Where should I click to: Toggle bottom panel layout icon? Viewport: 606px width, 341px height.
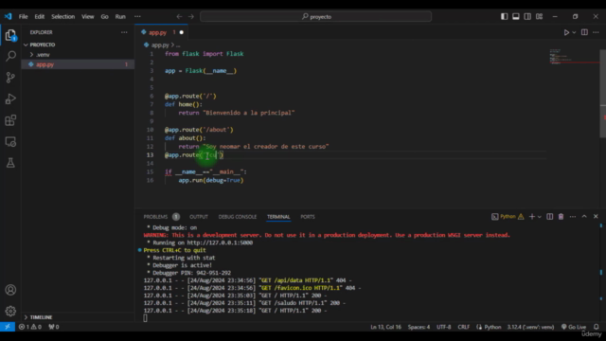(515, 17)
